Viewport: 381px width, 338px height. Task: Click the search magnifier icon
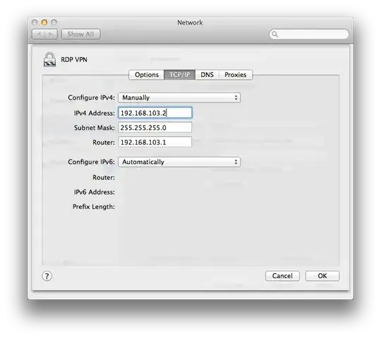point(275,34)
